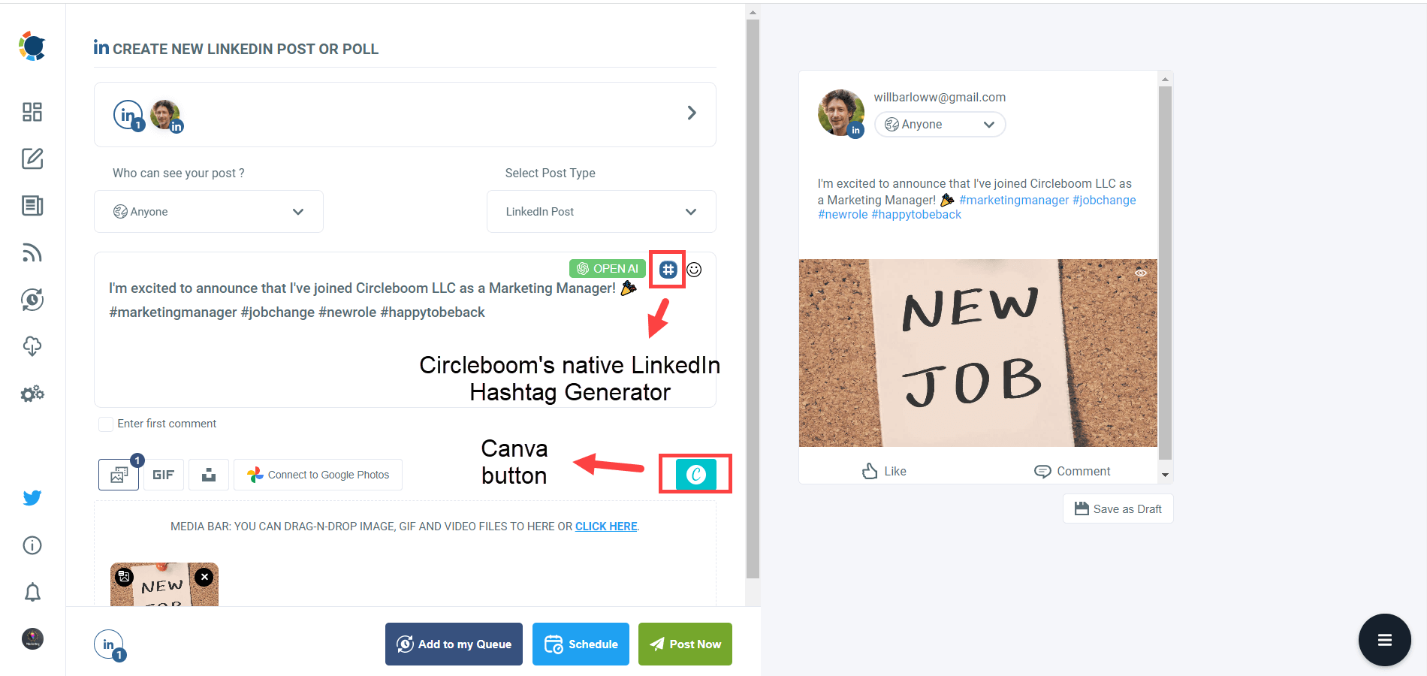Click the upload media icon
The height and width of the screenshot is (676, 1427).
(x=208, y=474)
